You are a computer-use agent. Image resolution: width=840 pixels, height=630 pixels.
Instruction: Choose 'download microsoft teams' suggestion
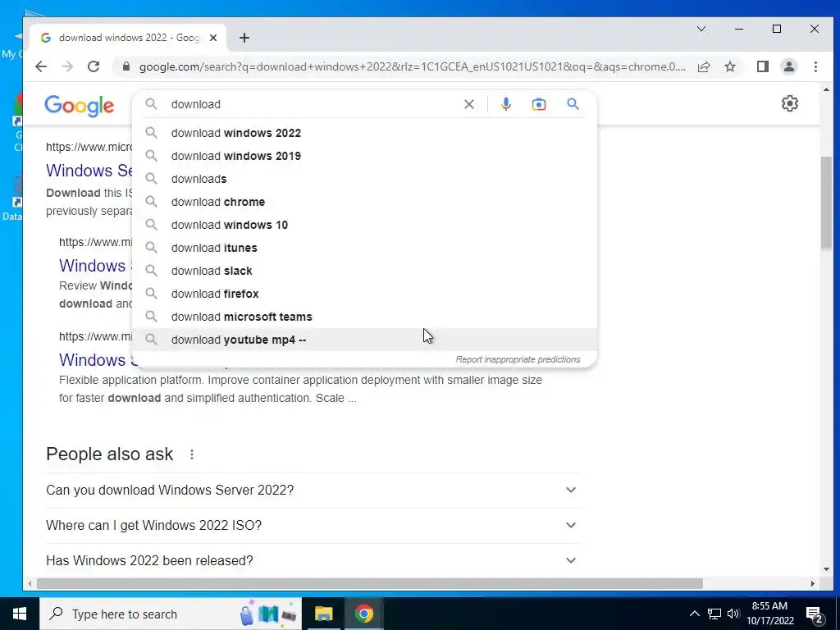pyautogui.click(x=364, y=317)
